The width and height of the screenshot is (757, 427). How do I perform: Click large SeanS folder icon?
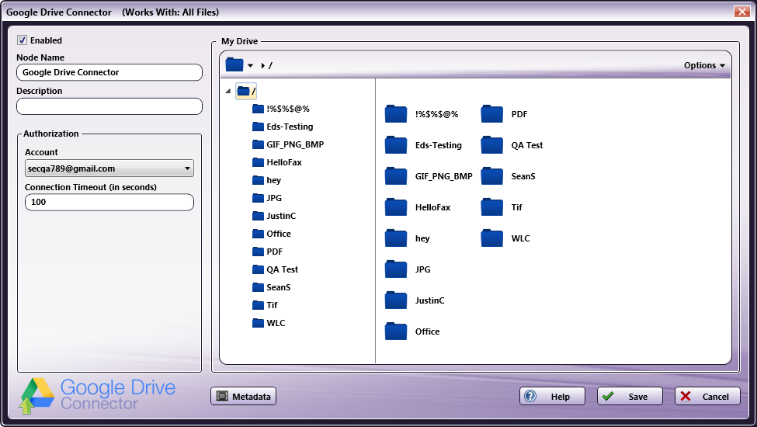pos(492,176)
